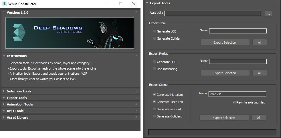
Task: Click Export Selection in Export Scene group
Action: pyautogui.click(x=224, y=118)
